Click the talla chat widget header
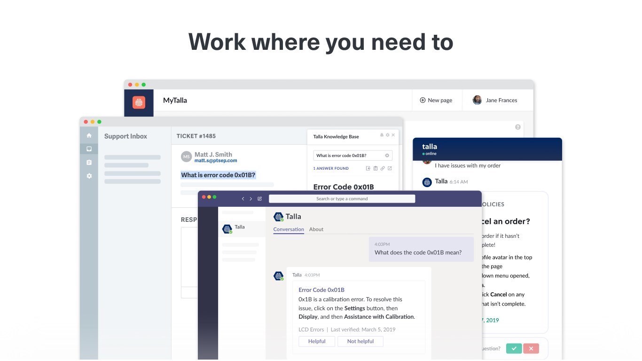The height and width of the screenshot is (361, 642). (x=487, y=149)
